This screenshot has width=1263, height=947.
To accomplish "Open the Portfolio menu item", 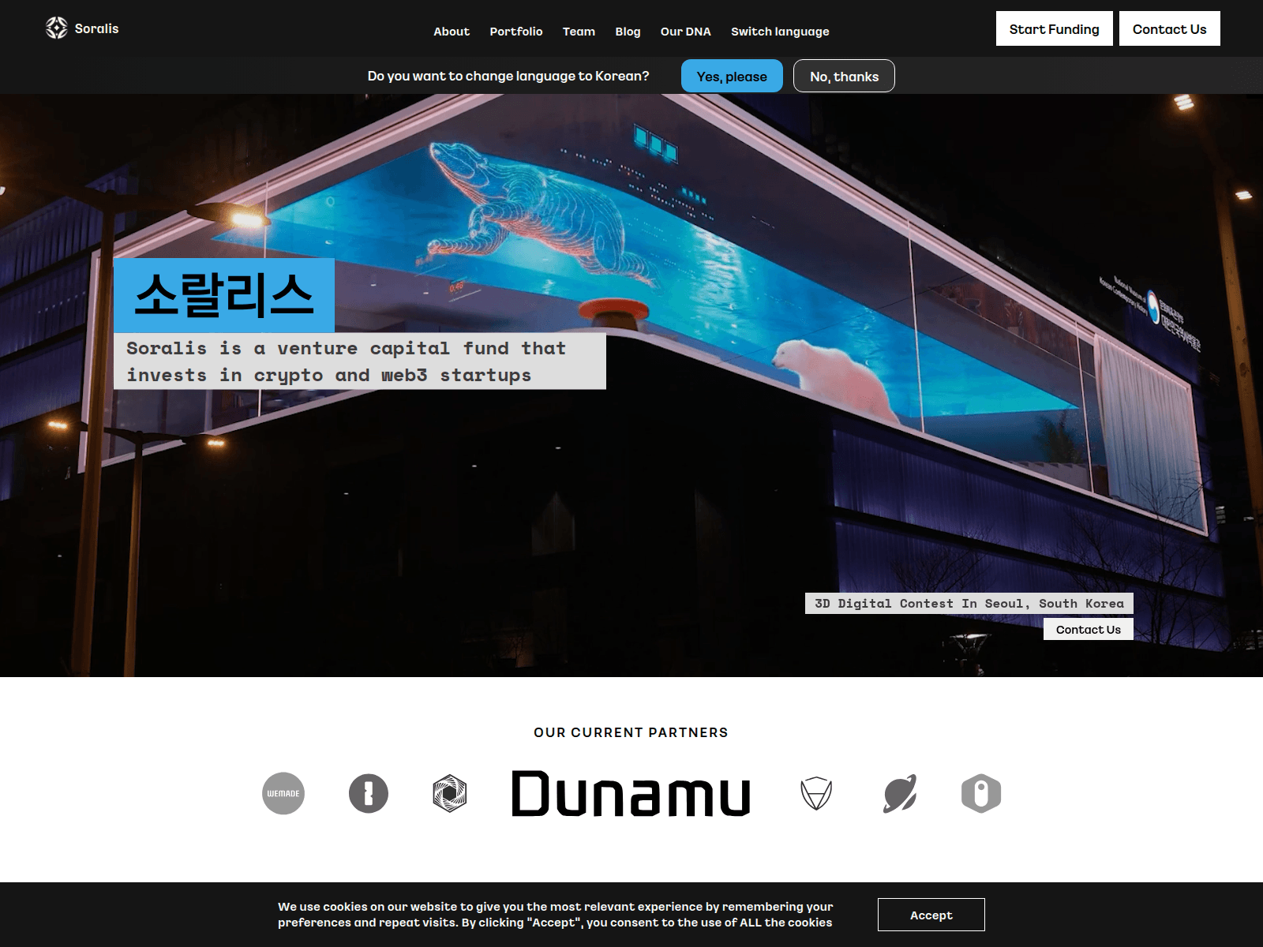I will click(x=516, y=32).
